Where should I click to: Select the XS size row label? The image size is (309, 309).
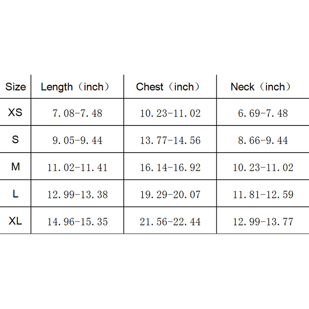15,113
